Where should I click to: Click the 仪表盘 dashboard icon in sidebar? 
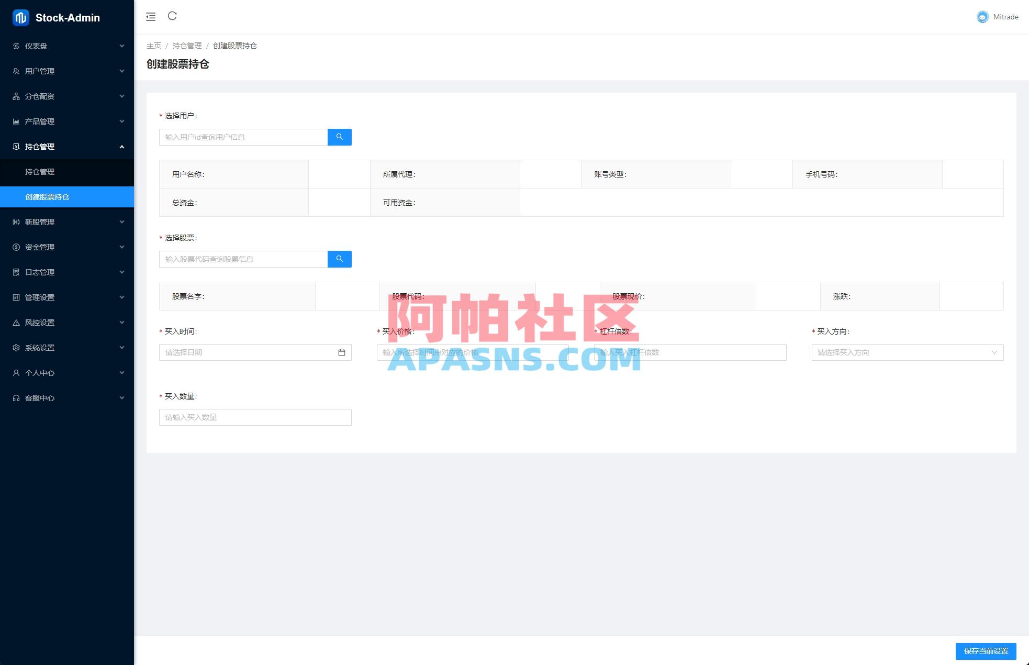tap(16, 46)
